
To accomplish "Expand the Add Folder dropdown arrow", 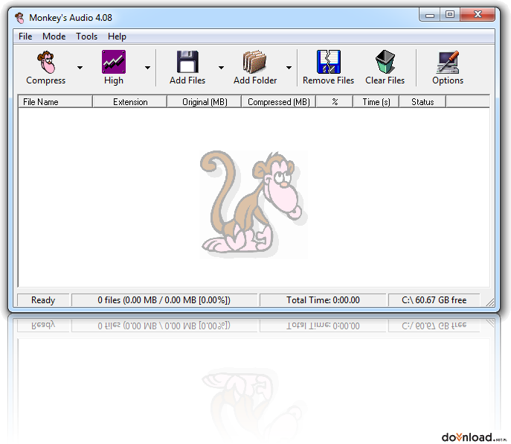I will click(x=289, y=68).
